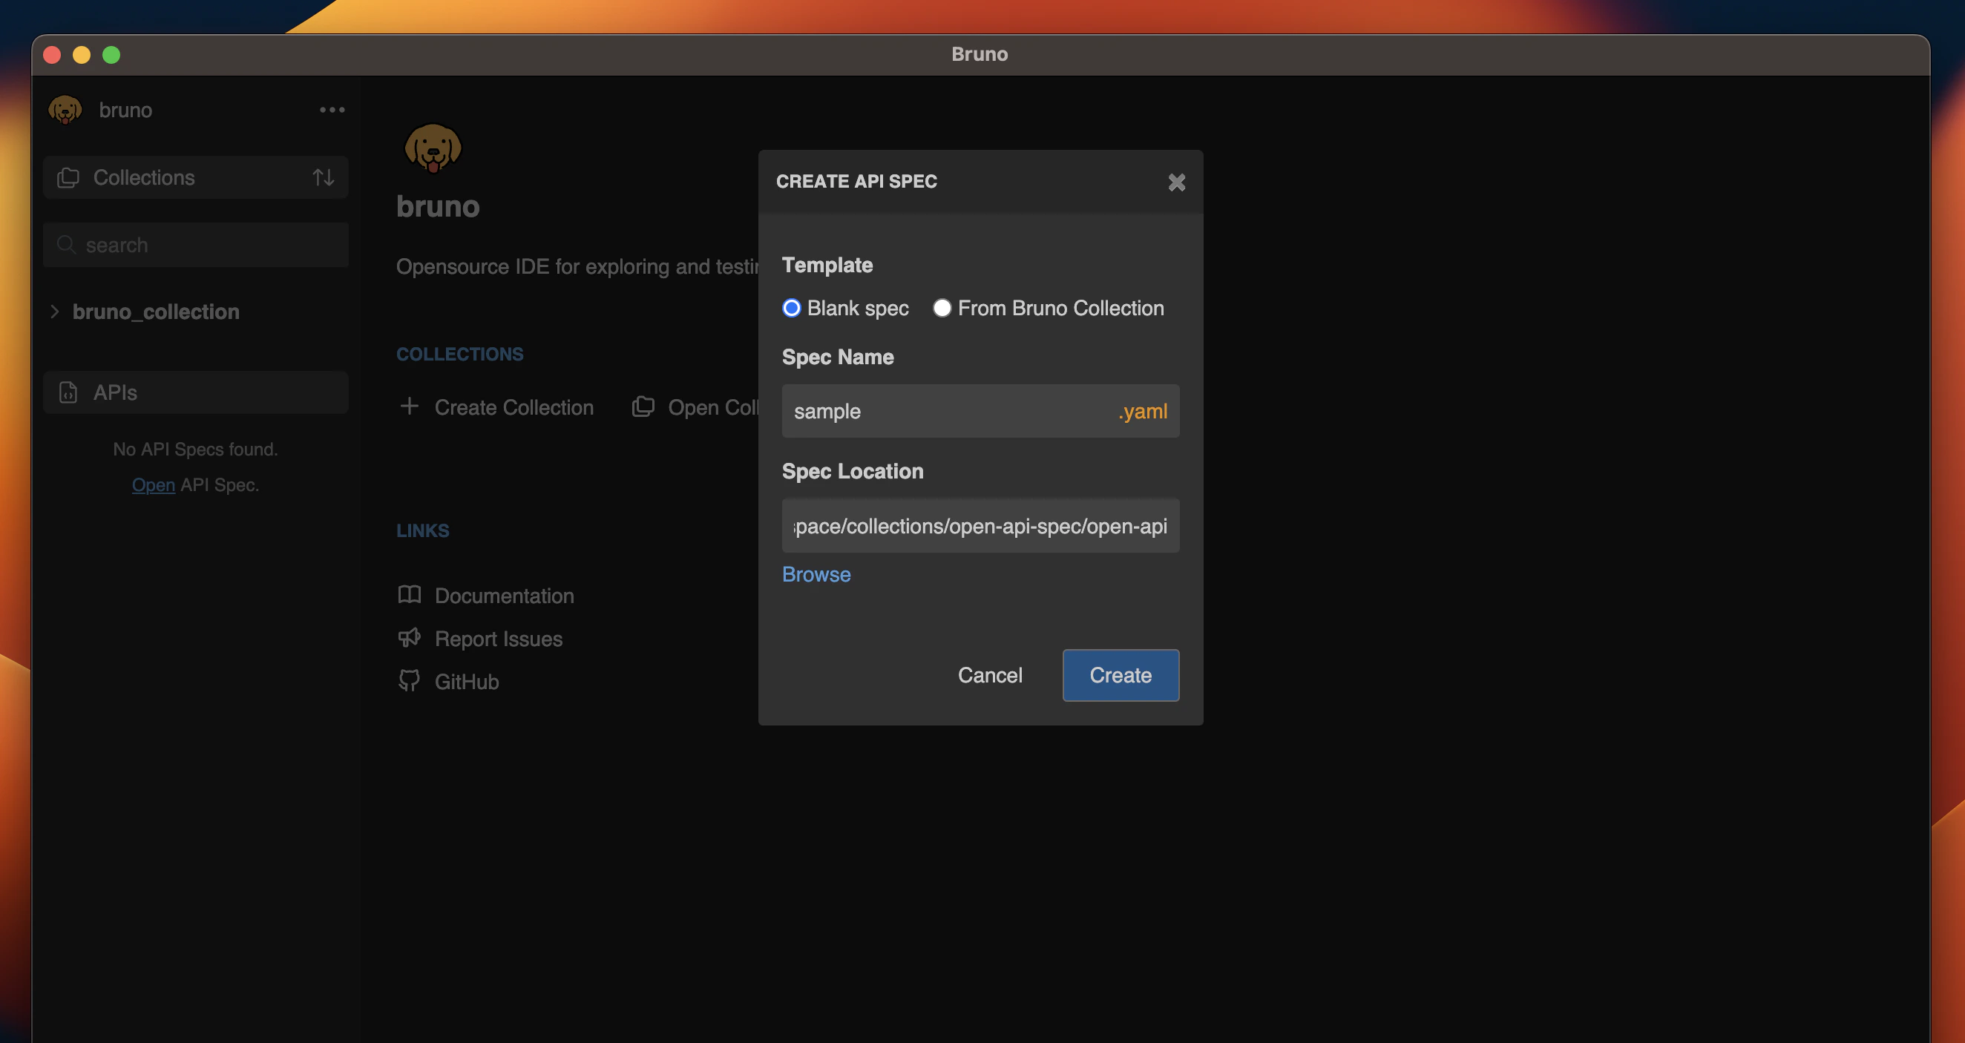Open the three-dots menu beside bruno
Screen dimensions: 1965x1043
332,110
